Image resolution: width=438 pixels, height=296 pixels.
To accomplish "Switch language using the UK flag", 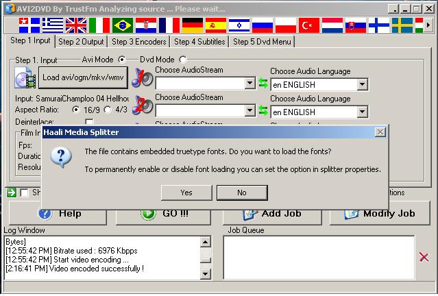I will pyautogui.click(x=76, y=25).
